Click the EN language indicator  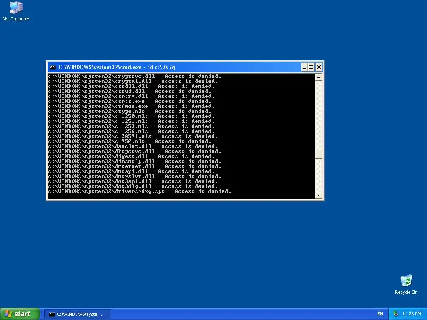[x=380, y=314]
